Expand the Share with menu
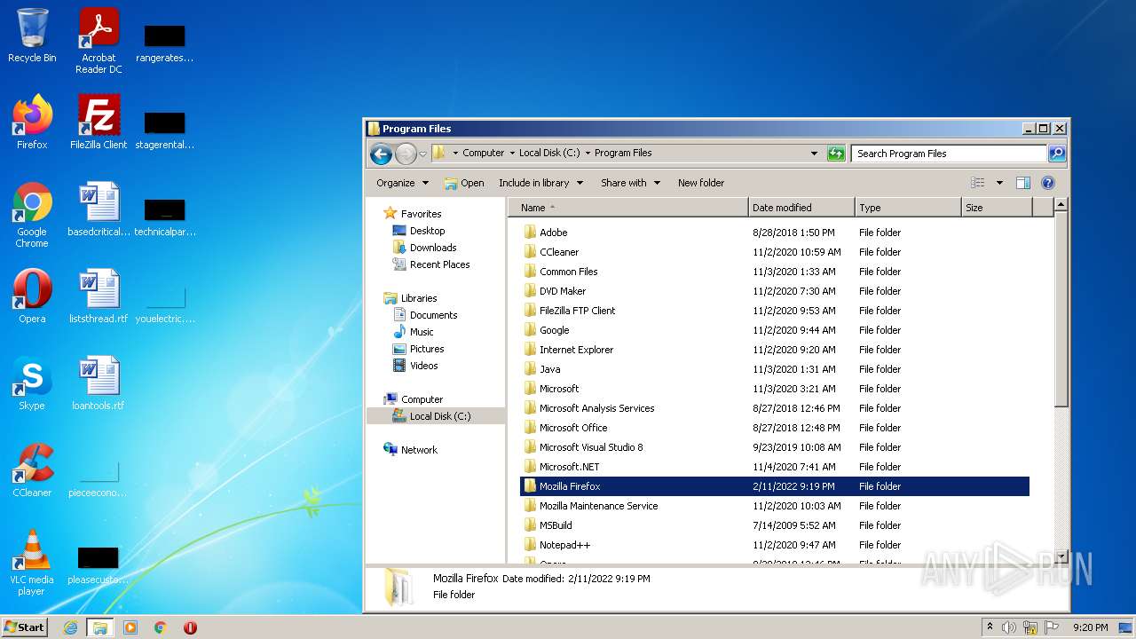Viewport: 1136px width, 639px height. [630, 183]
